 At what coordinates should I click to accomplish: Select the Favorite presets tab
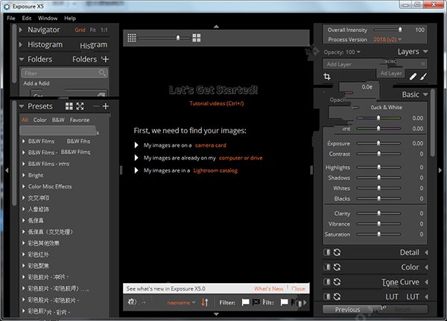(80, 120)
